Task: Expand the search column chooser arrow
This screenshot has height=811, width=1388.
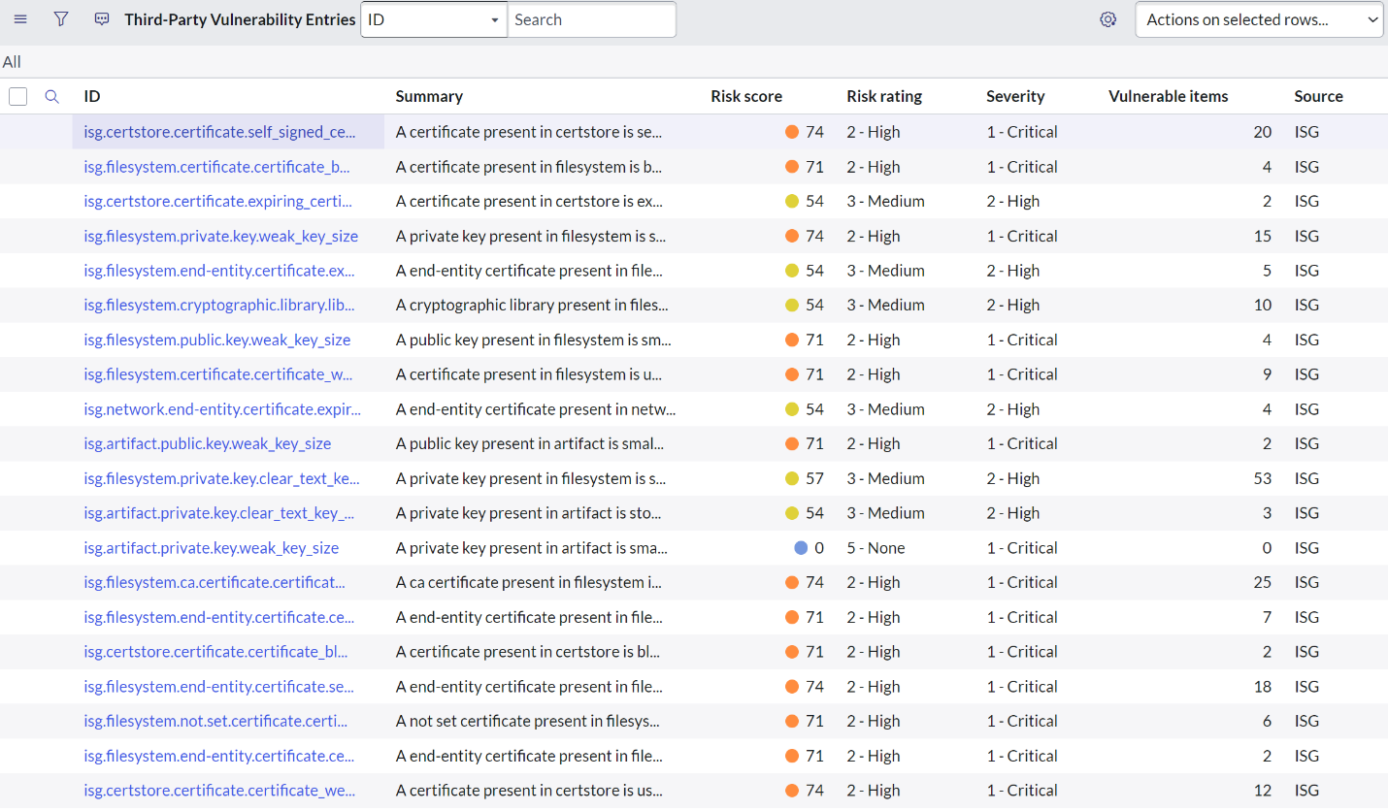Action: click(x=494, y=19)
